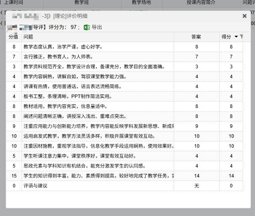255x216 pixels.
Task: Click the 得分 column header label
Action: pos(226,37)
